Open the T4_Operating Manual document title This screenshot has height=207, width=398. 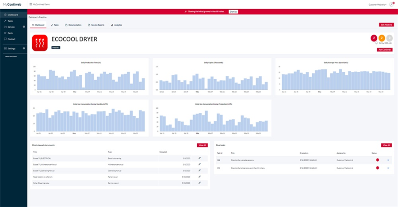point(44,171)
